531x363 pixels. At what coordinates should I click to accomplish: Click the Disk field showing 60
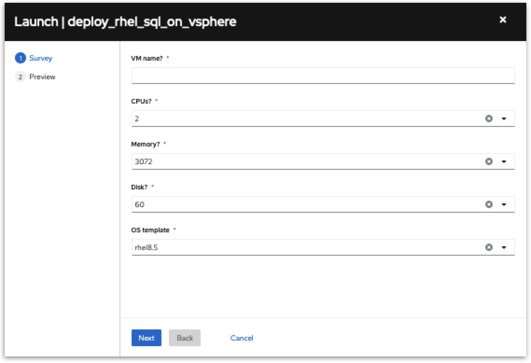[303, 204]
